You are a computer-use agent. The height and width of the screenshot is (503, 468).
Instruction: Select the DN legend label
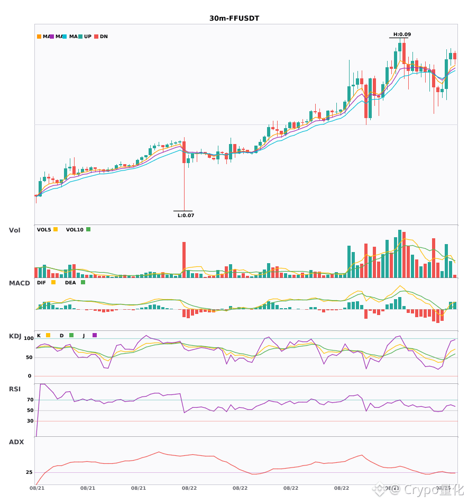tap(104, 37)
